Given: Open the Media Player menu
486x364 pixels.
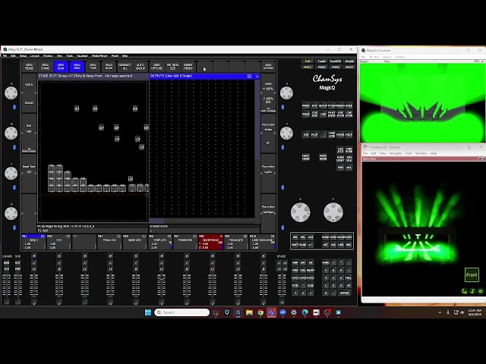Looking at the screenshot, I should (99, 56).
